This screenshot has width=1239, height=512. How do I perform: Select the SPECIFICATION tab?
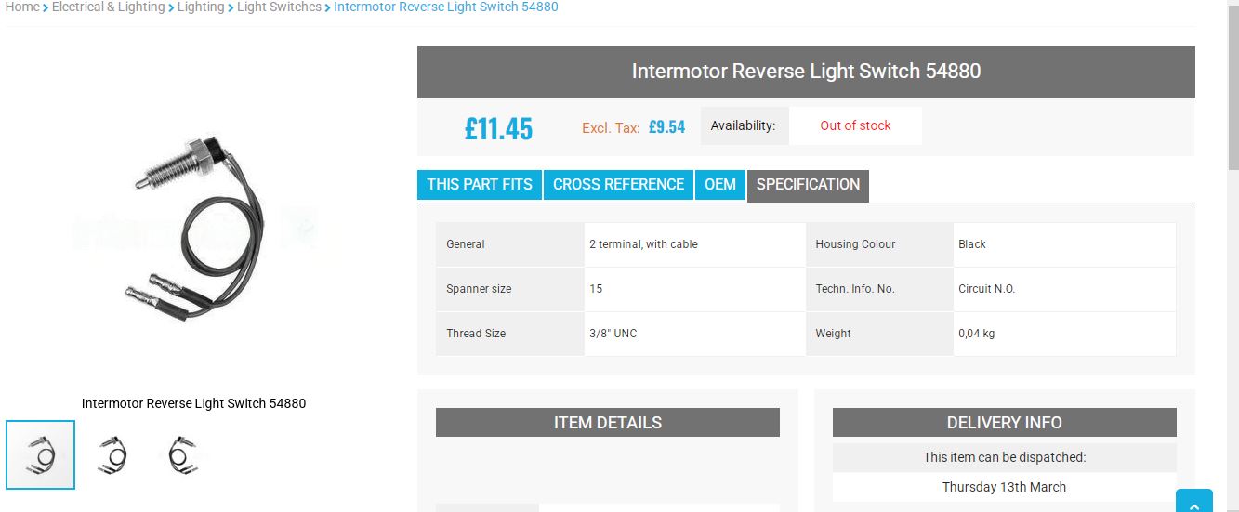(808, 185)
